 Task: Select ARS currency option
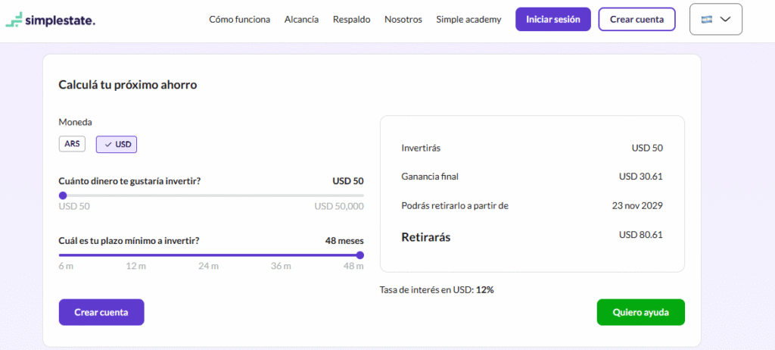coord(73,144)
